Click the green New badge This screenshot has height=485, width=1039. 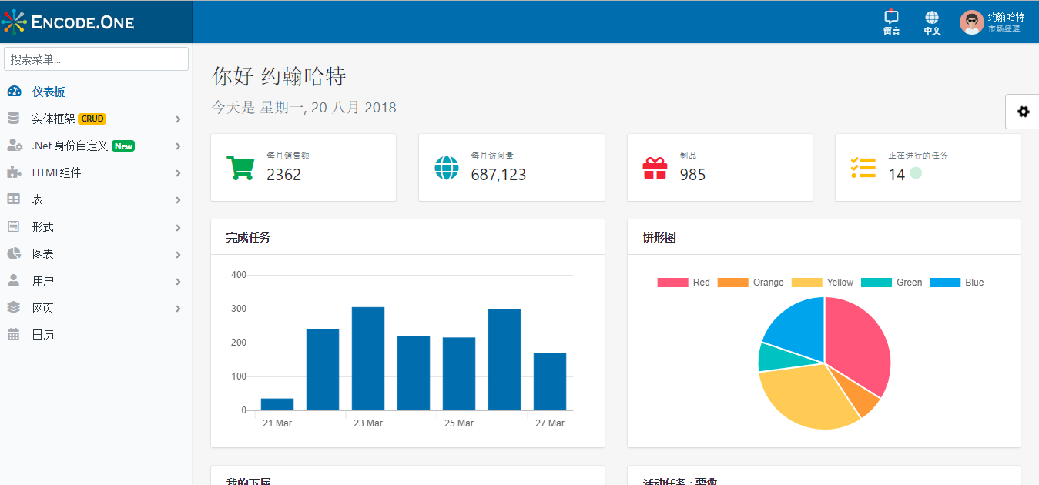tap(123, 145)
